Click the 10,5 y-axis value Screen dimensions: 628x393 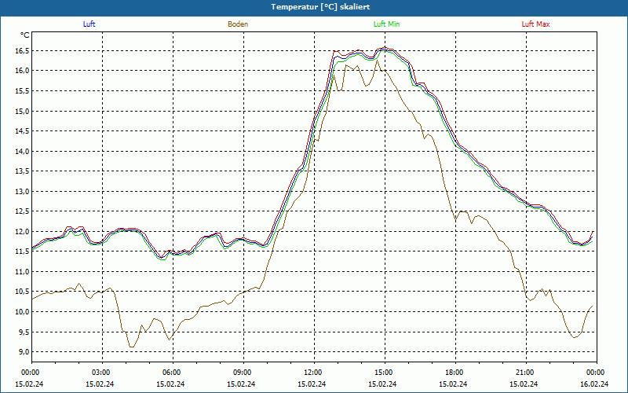[x=23, y=292]
